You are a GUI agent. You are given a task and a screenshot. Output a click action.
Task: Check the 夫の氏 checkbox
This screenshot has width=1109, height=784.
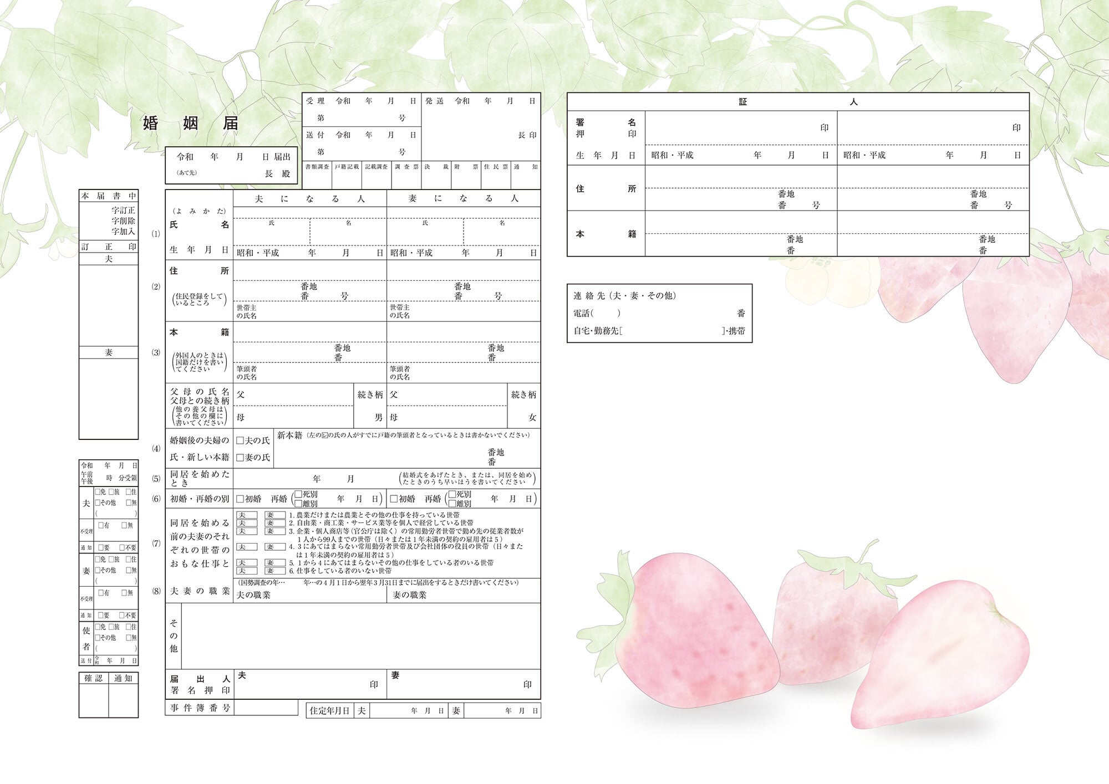tap(240, 440)
